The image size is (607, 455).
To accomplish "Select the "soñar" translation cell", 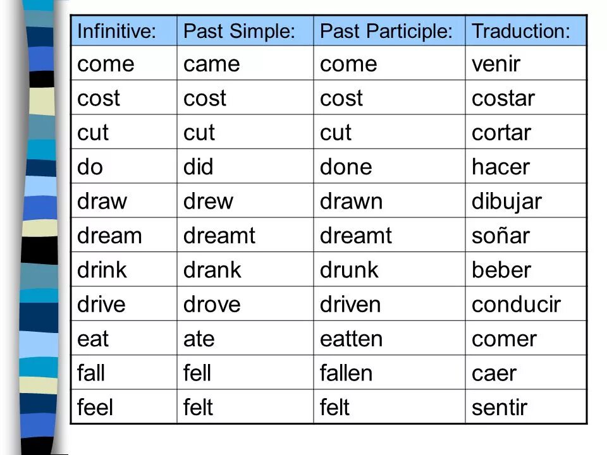I will (500, 236).
